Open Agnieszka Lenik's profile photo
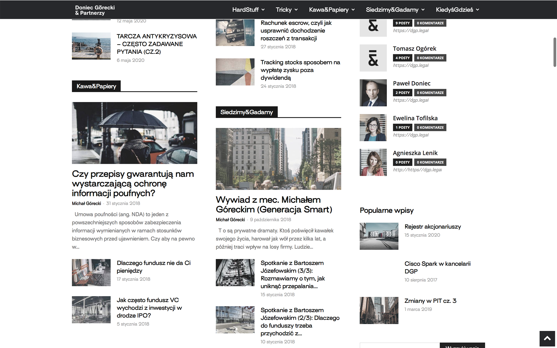 click(x=373, y=162)
